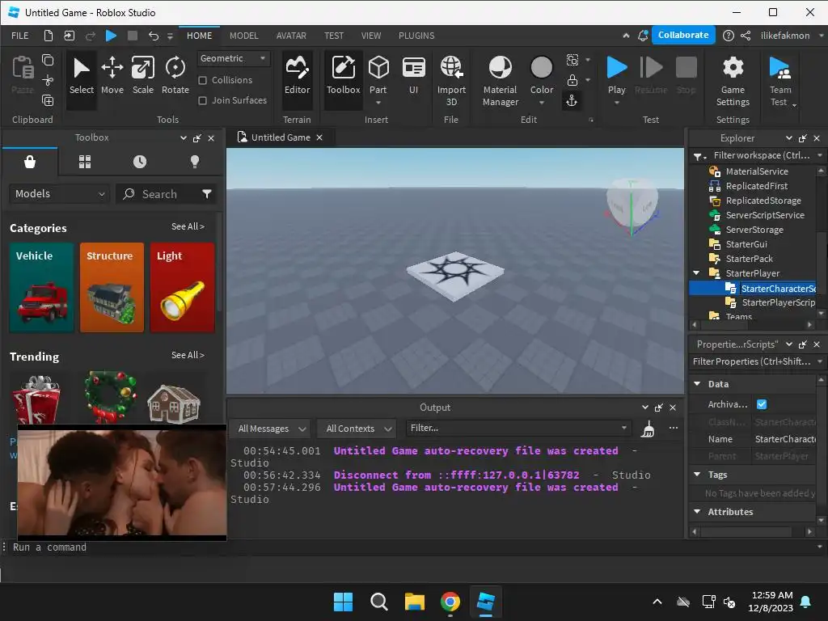Open the Material Manager
This screenshot has height=621, width=828.
click(x=500, y=80)
